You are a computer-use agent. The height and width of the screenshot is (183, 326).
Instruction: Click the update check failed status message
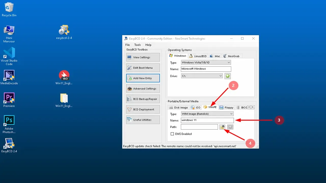(180, 146)
